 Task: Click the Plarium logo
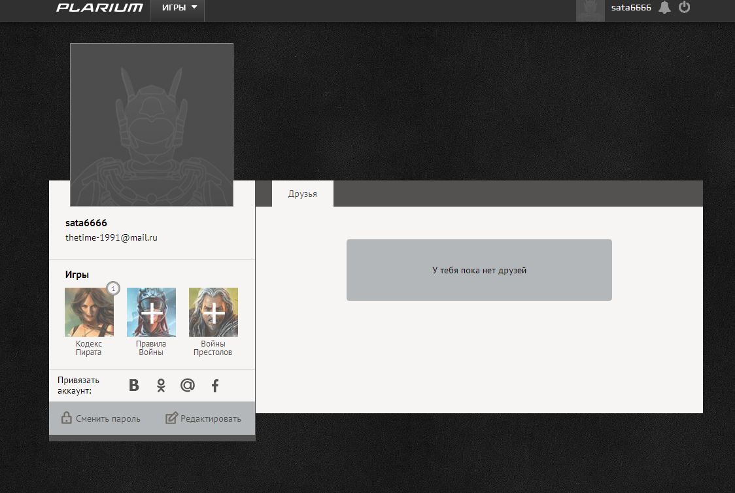pos(99,7)
